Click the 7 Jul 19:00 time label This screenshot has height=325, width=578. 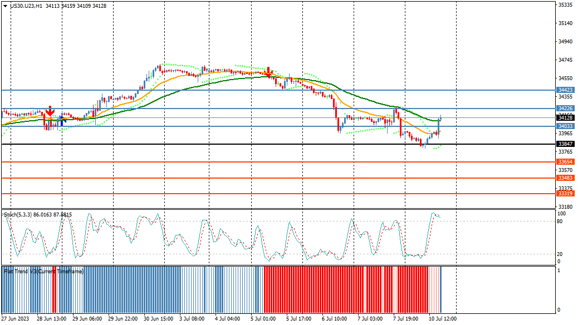(405, 319)
